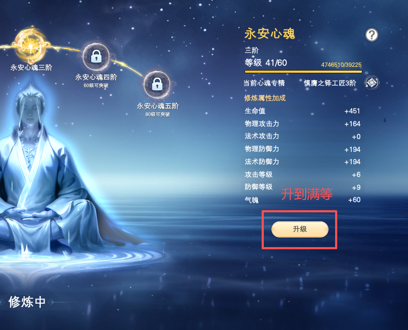Click the 升级 upgrade button

coord(300,229)
